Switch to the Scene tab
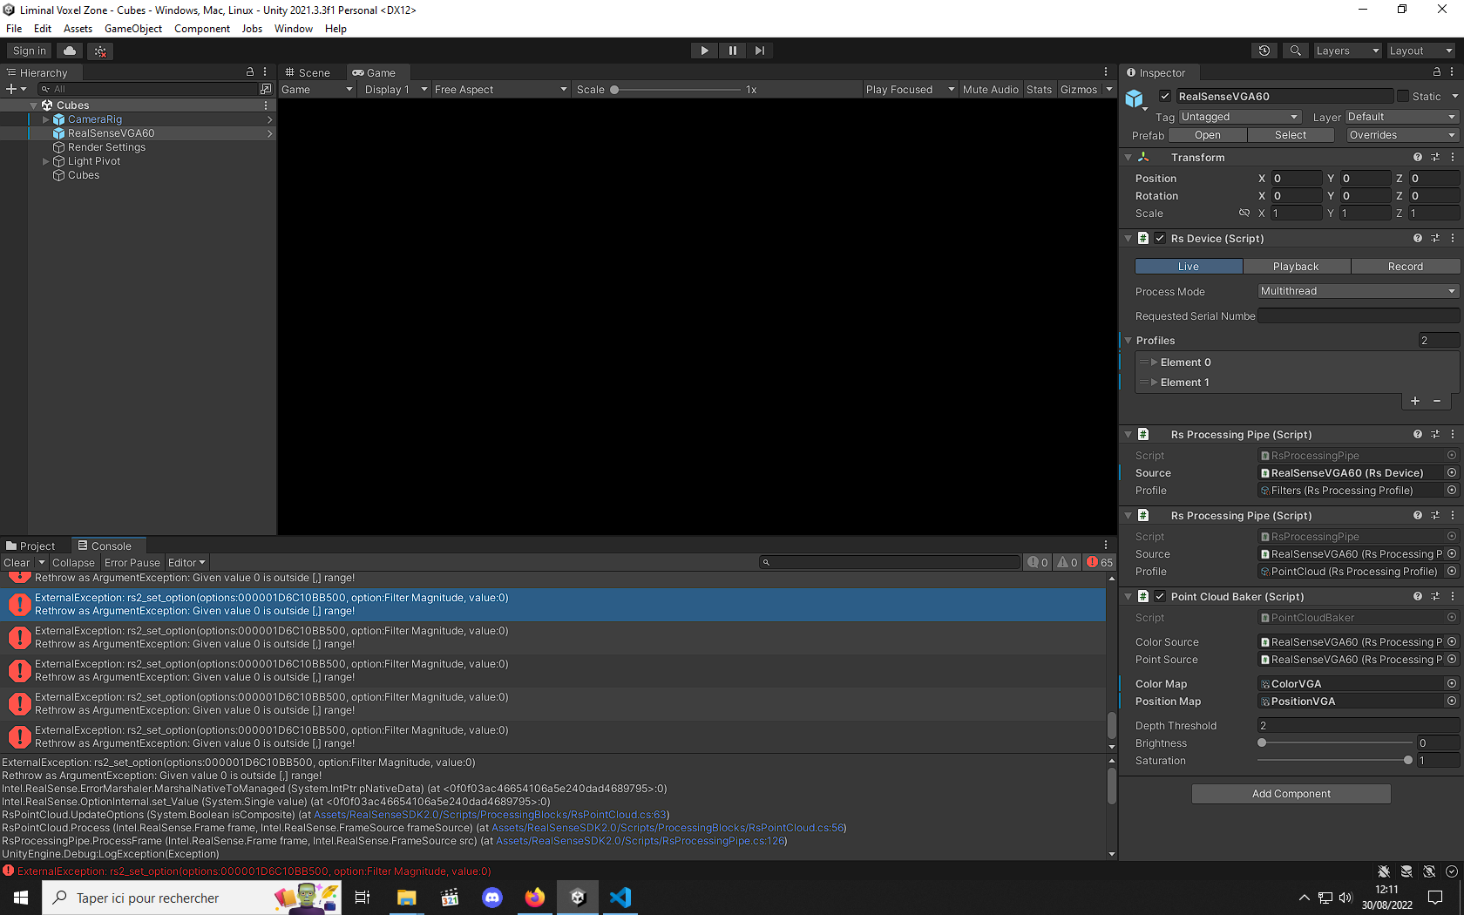Image resolution: width=1464 pixels, height=915 pixels. [312, 72]
